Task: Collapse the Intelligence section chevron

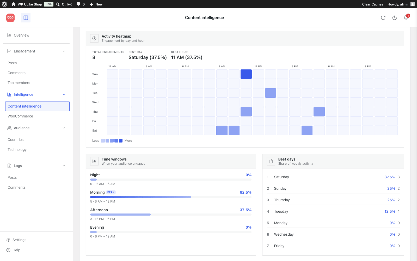Action: pos(64,94)
